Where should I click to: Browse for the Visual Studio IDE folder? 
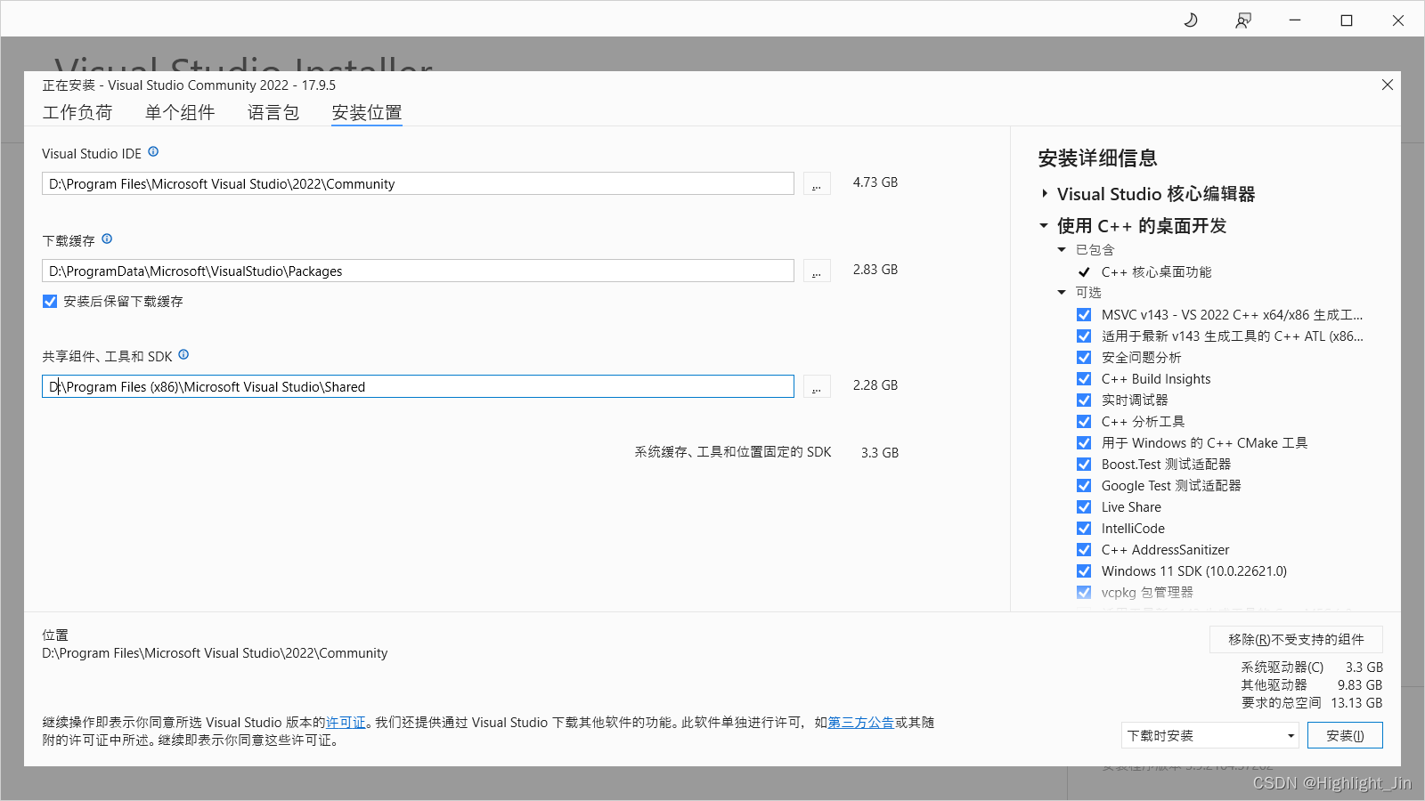[817, 183]
